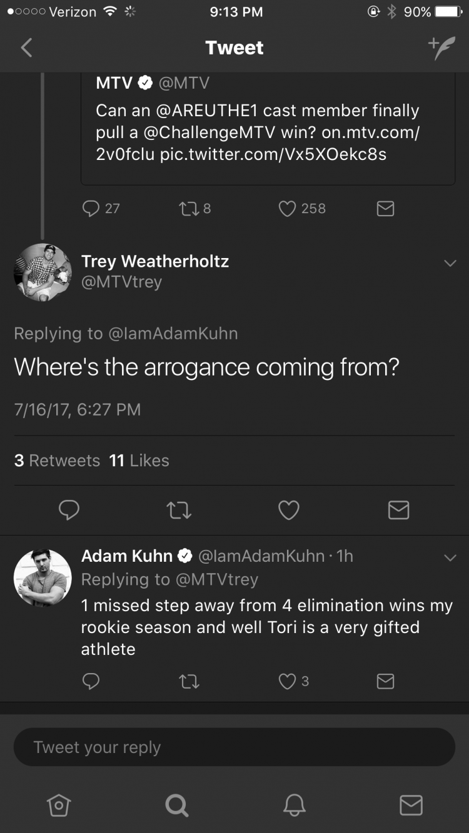View the 3 Retweets list

(57, 461)
